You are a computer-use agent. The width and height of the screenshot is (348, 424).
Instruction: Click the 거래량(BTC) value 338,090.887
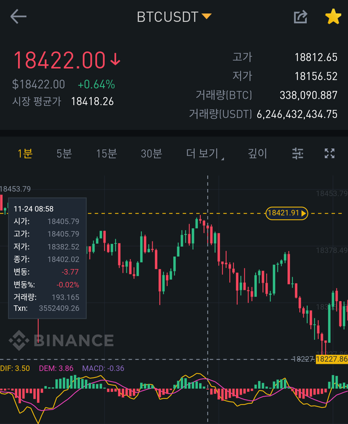coord(309,95)
